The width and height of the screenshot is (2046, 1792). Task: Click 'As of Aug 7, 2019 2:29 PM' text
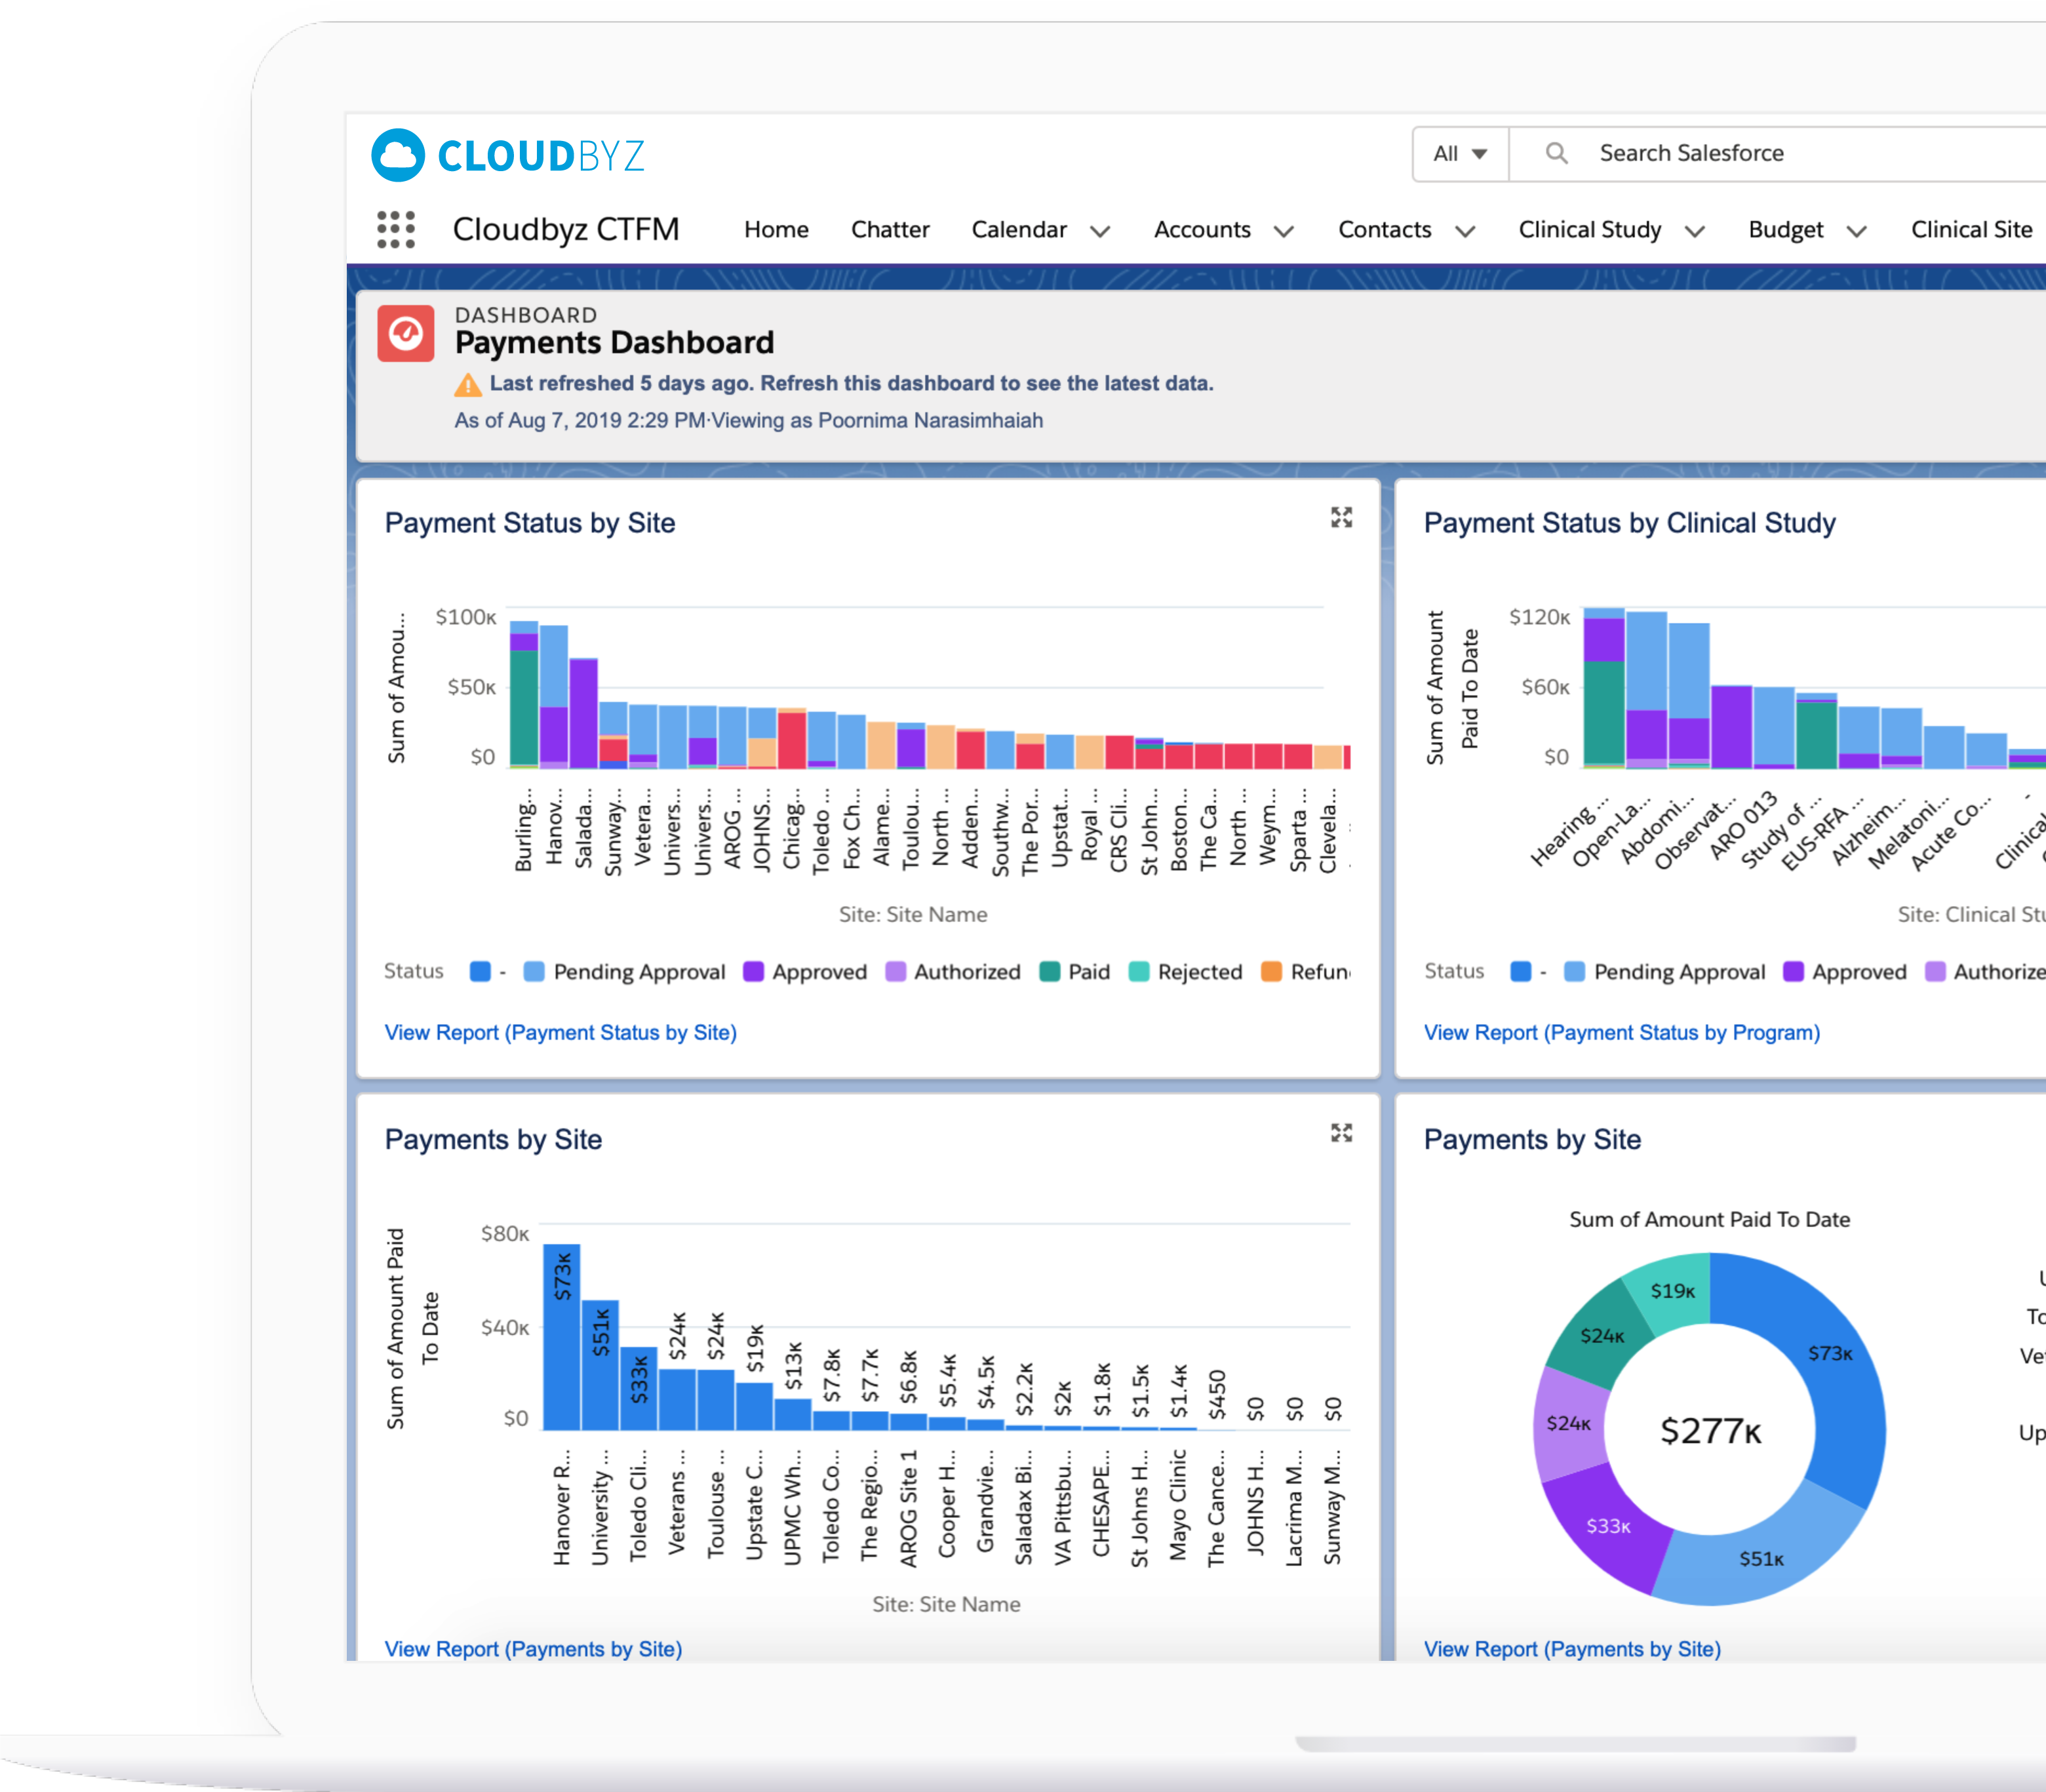(x=580, y=420)
